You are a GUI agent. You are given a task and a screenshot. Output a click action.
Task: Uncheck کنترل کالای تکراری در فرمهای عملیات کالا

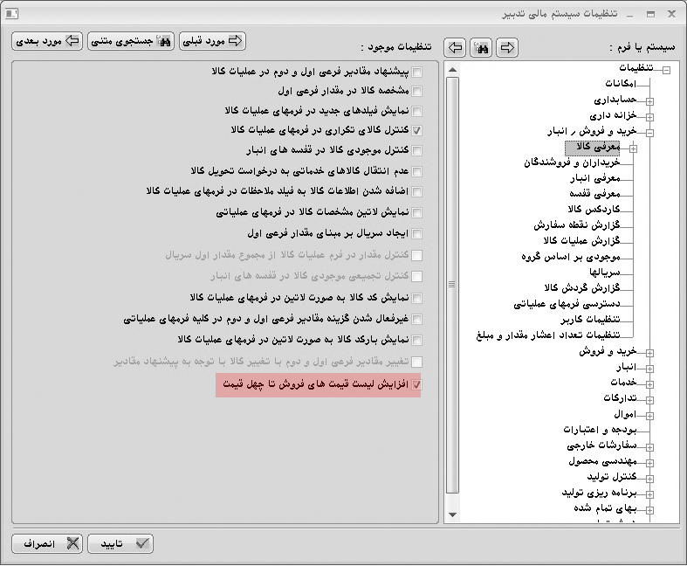[x=417, y=131]
